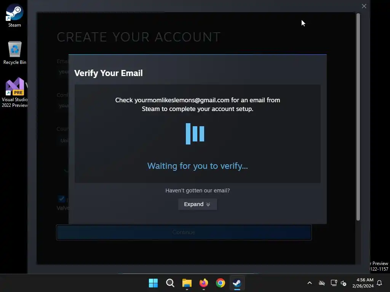Click the Steam taskbar icon
The width and height of the screenshot is (390, 292).
point(237,283)
